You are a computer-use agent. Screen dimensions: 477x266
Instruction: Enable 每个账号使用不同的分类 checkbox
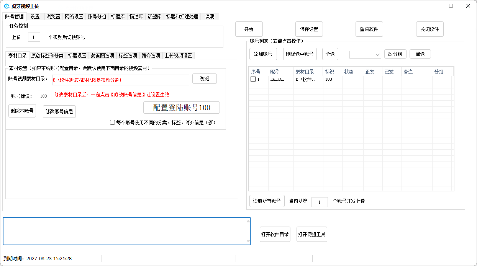pos(112,122)
